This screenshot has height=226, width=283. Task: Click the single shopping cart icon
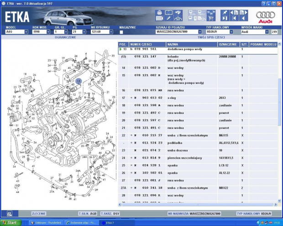pos(211,18)
